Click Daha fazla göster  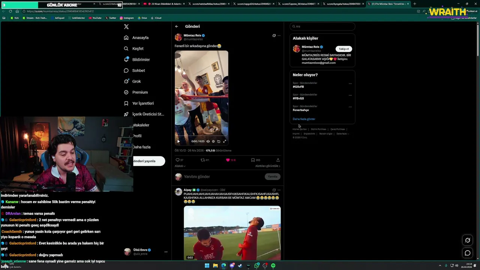(x=304, y=119)
